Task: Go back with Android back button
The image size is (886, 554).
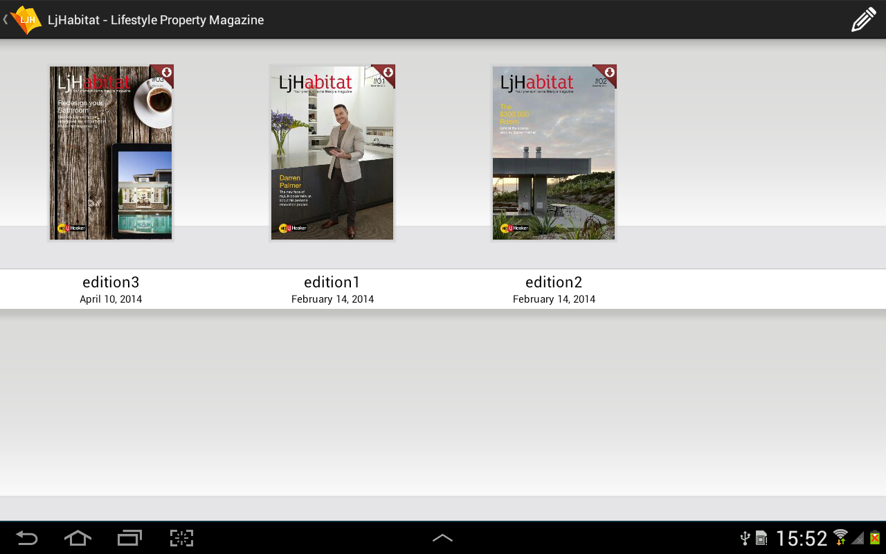Action: tap(26, 538)
